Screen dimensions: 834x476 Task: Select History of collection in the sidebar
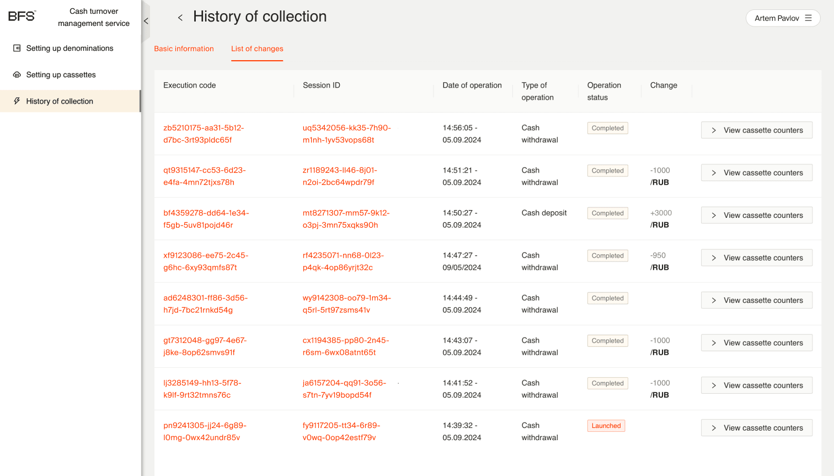click(70, 101)
